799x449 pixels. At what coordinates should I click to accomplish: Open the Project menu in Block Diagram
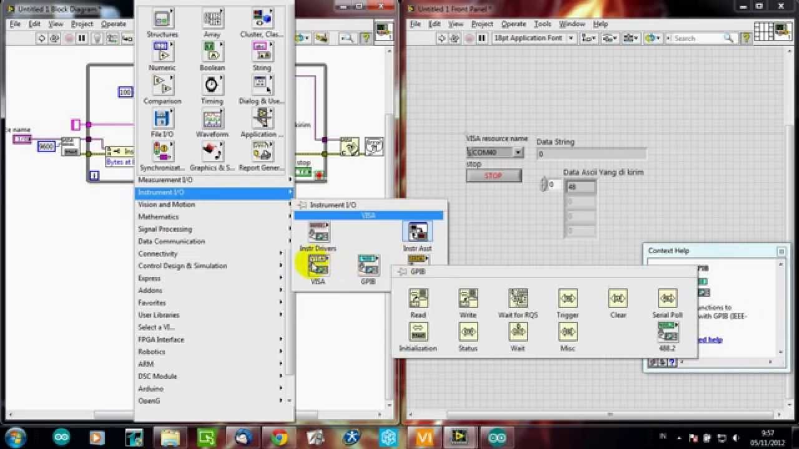pos(82,24)
